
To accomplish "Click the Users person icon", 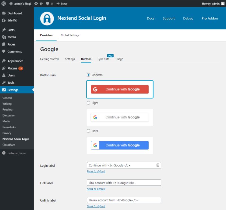I will coord(4,75).
